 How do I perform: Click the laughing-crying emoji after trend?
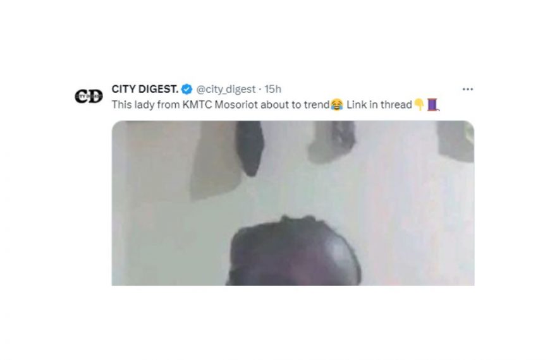(337, 105)
